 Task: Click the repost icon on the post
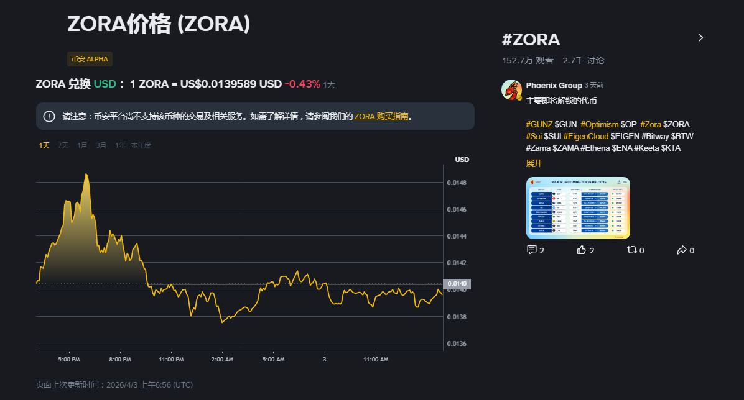click(x=631, y=250)
